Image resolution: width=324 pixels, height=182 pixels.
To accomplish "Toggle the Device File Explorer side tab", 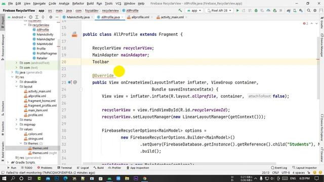I will (322, 127).
